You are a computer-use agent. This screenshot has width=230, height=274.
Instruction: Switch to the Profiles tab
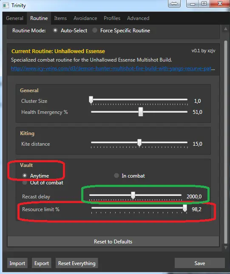pos(112,18)
